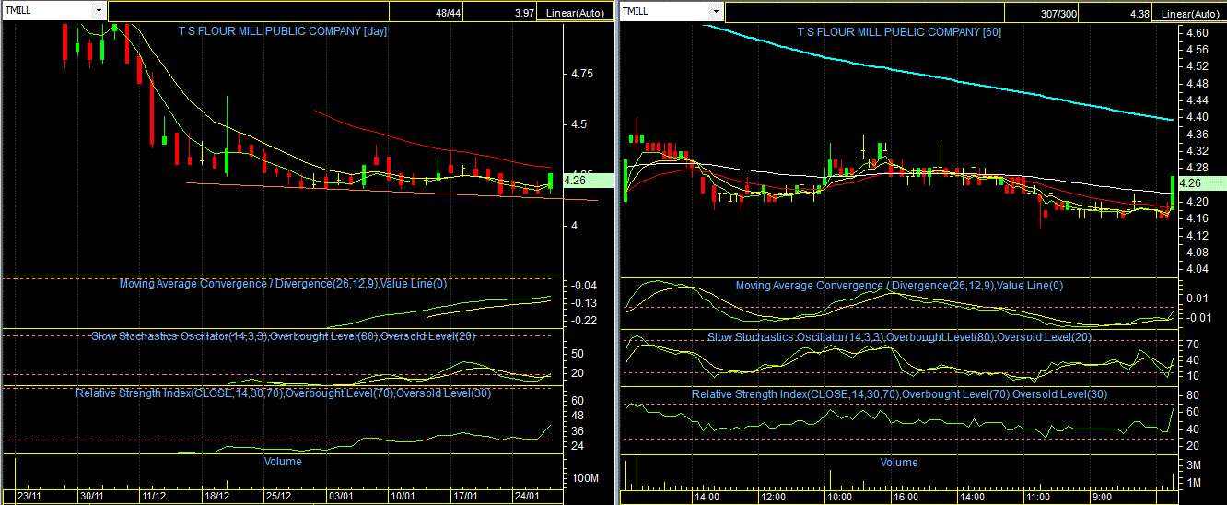Click the daily chart title T S FLOUR MILL [day]
The width and height of the screenshot is (1227, 505).
click(282, 30)
